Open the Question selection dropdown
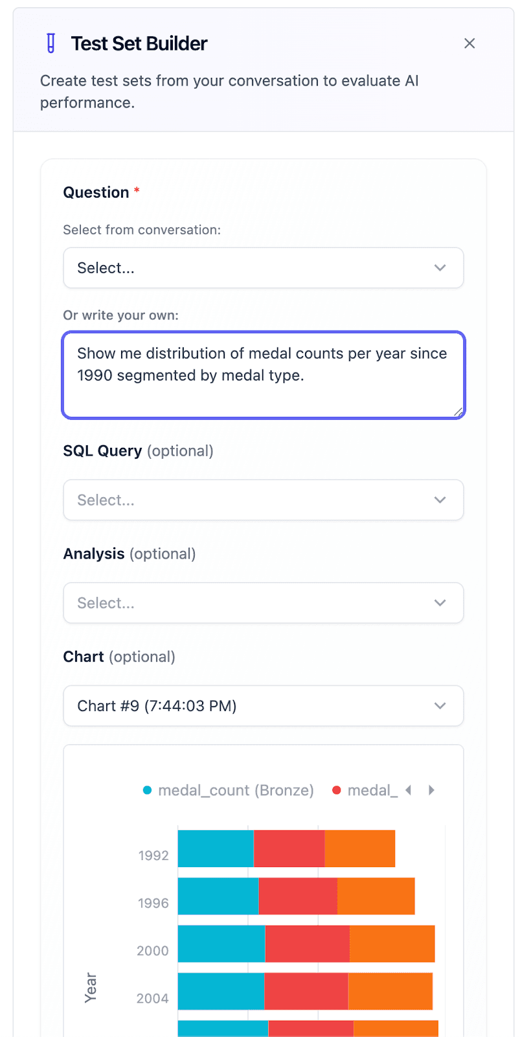Image resolution: width=520 pixels, height=1037 pixels. pos(263,268)
